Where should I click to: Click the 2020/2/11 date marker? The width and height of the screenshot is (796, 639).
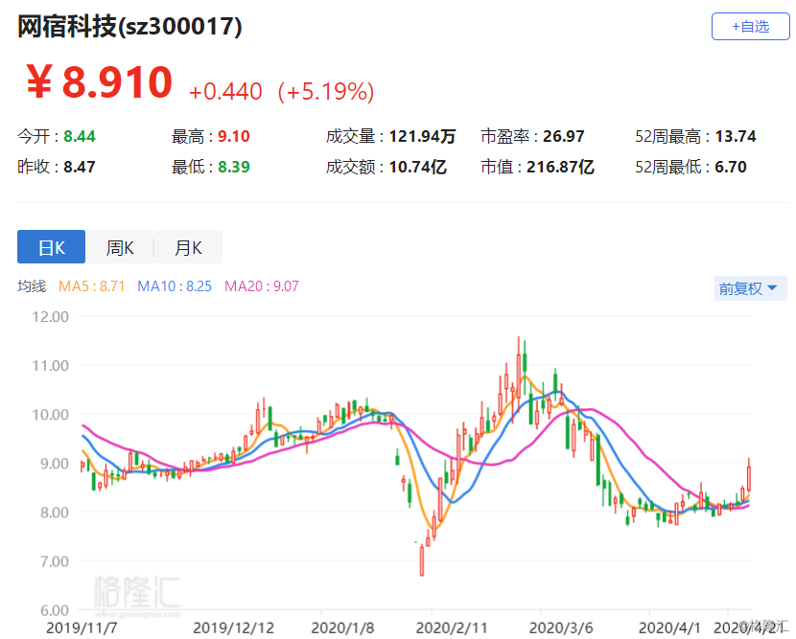coord(452,628)
